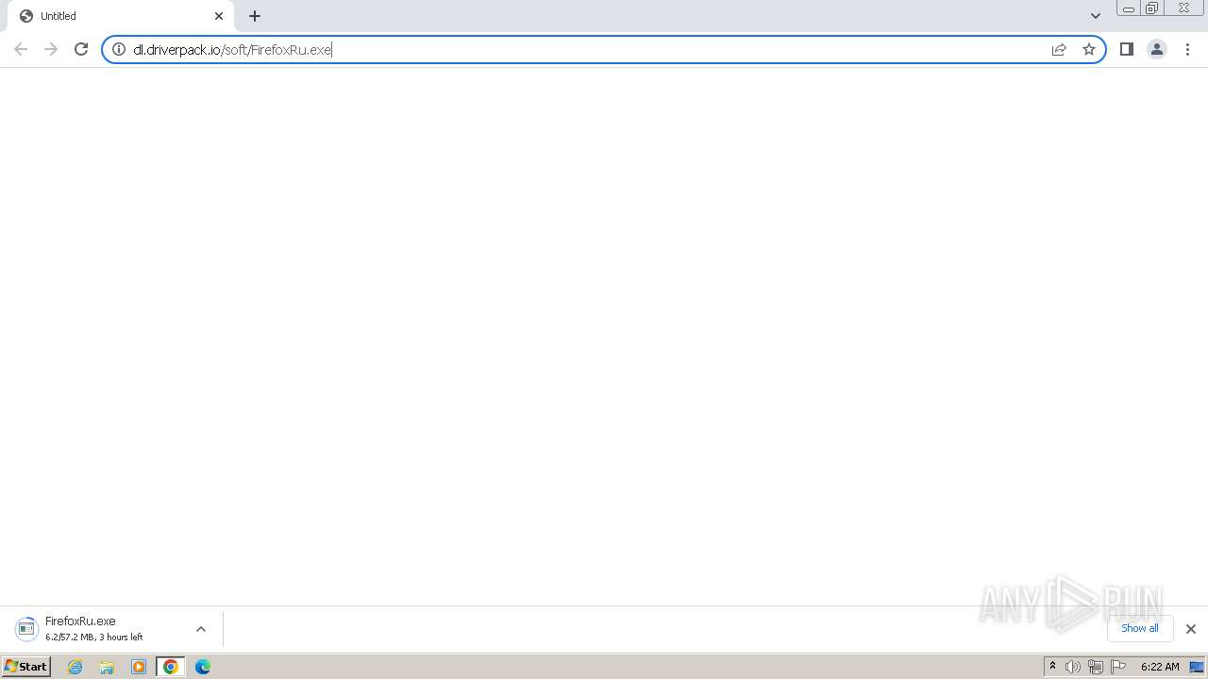Open the Windows Start menu

coord(26,667)
